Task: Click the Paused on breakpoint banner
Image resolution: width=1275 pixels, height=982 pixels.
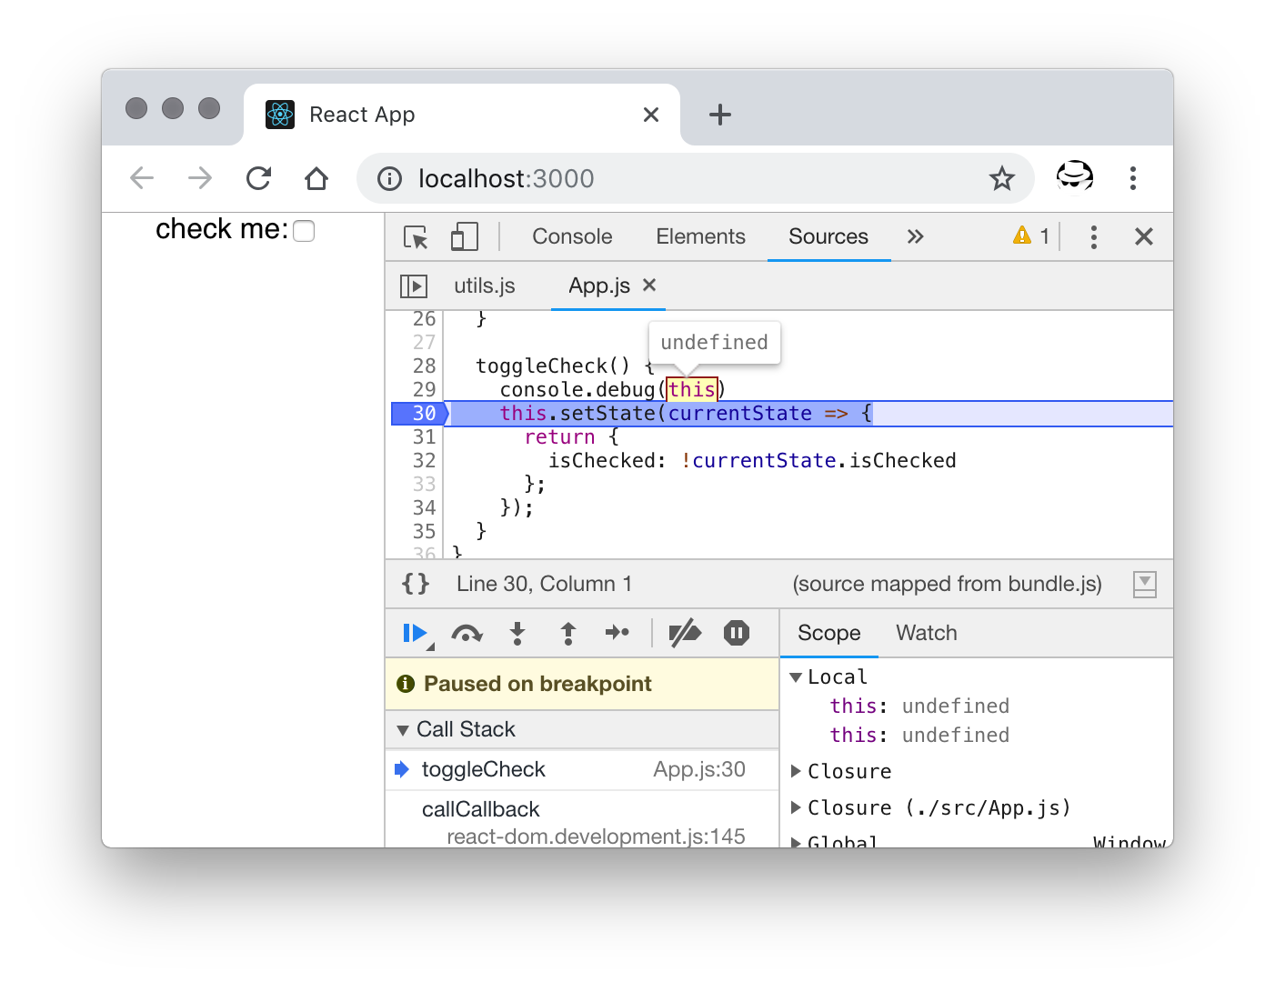Action: tap(582, 684)
